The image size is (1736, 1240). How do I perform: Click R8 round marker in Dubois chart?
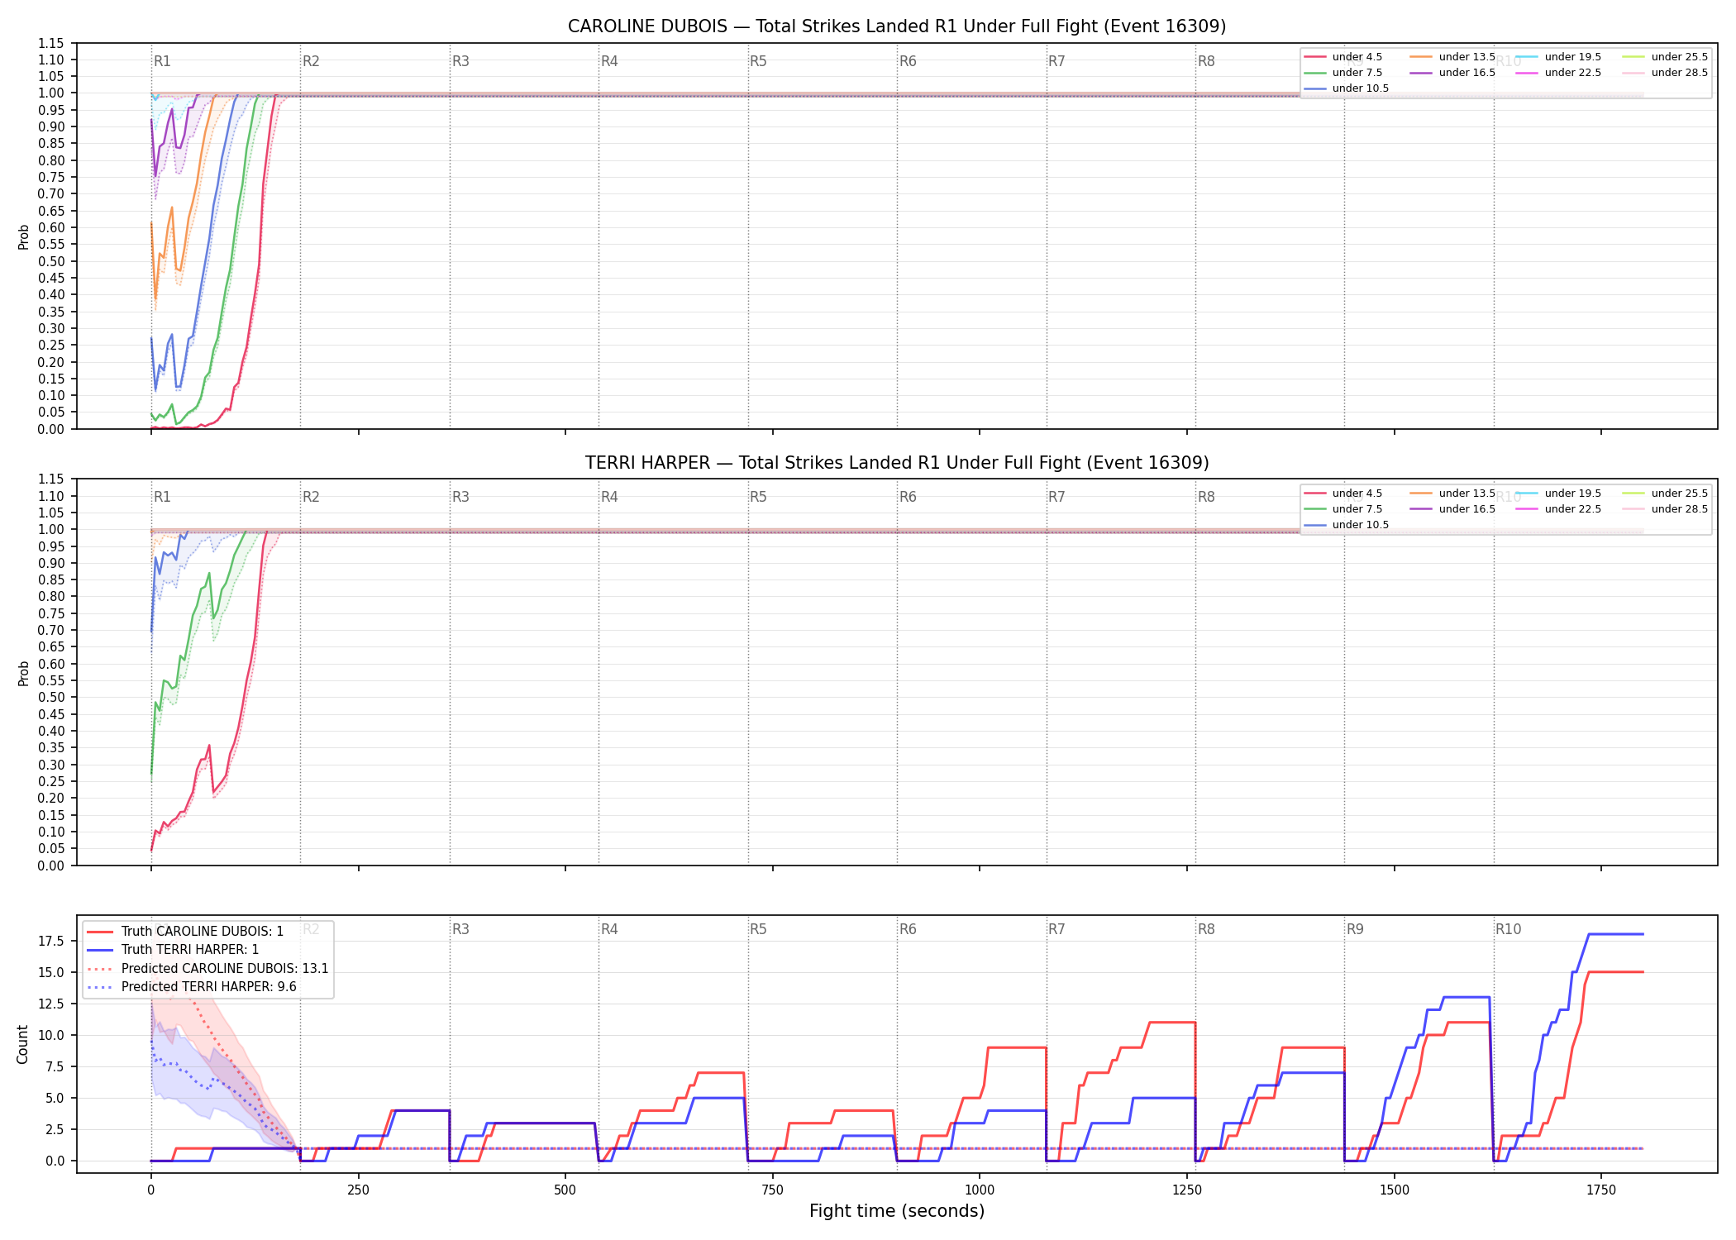[x=1206, y=61]
